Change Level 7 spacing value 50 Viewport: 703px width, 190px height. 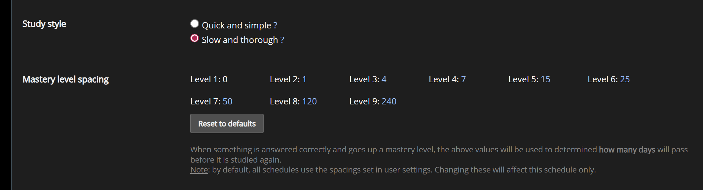pyautogui.click(x=227, y=101)
